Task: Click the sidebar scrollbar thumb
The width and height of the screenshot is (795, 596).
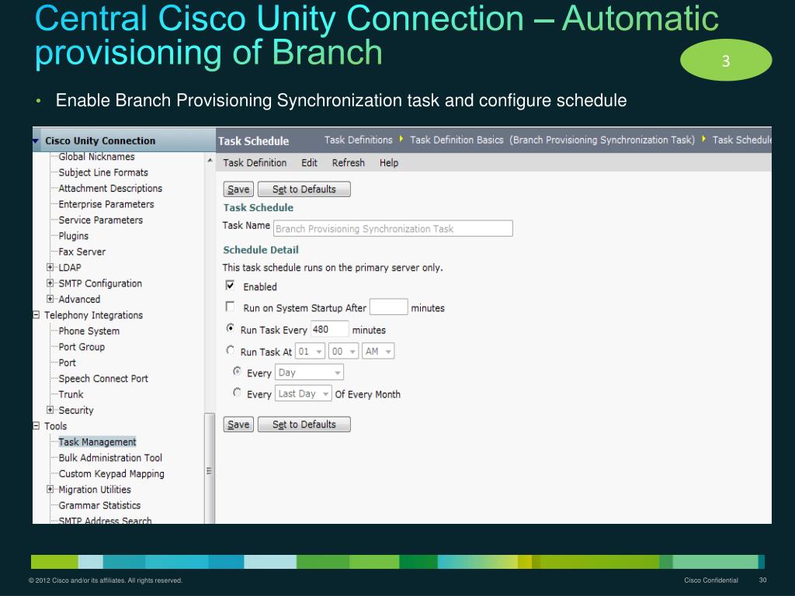Action: tap(210, 469)
